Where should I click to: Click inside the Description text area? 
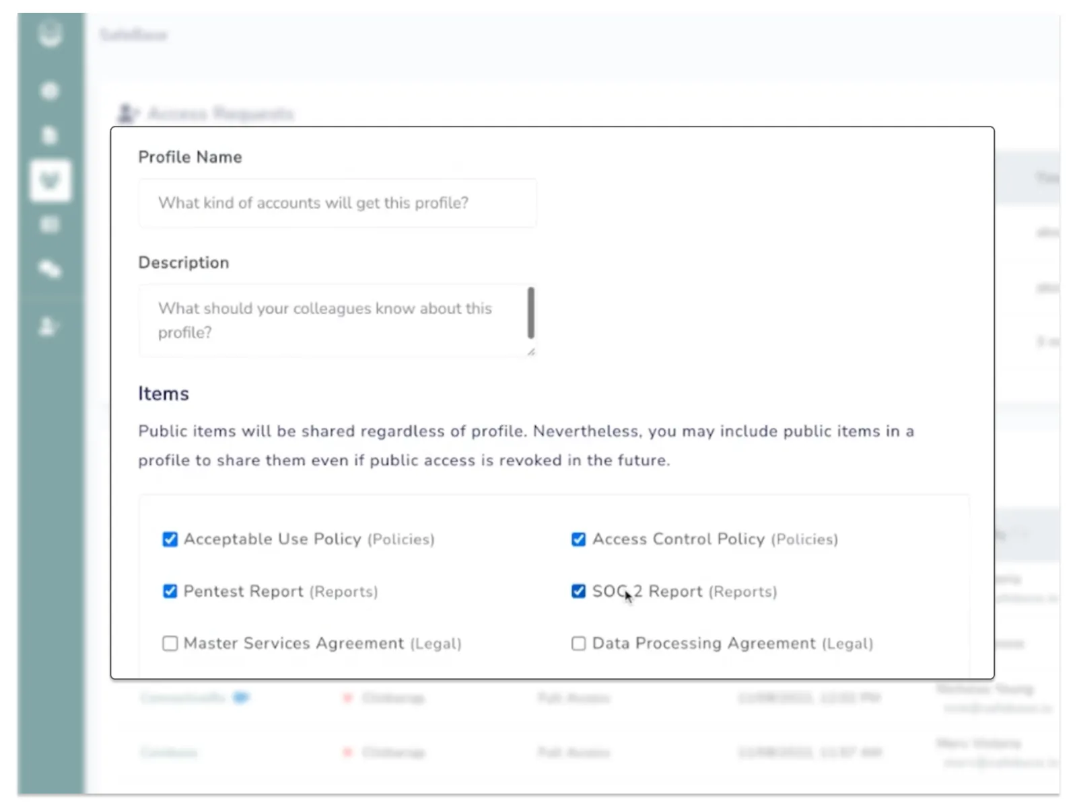tap(330, 321)
